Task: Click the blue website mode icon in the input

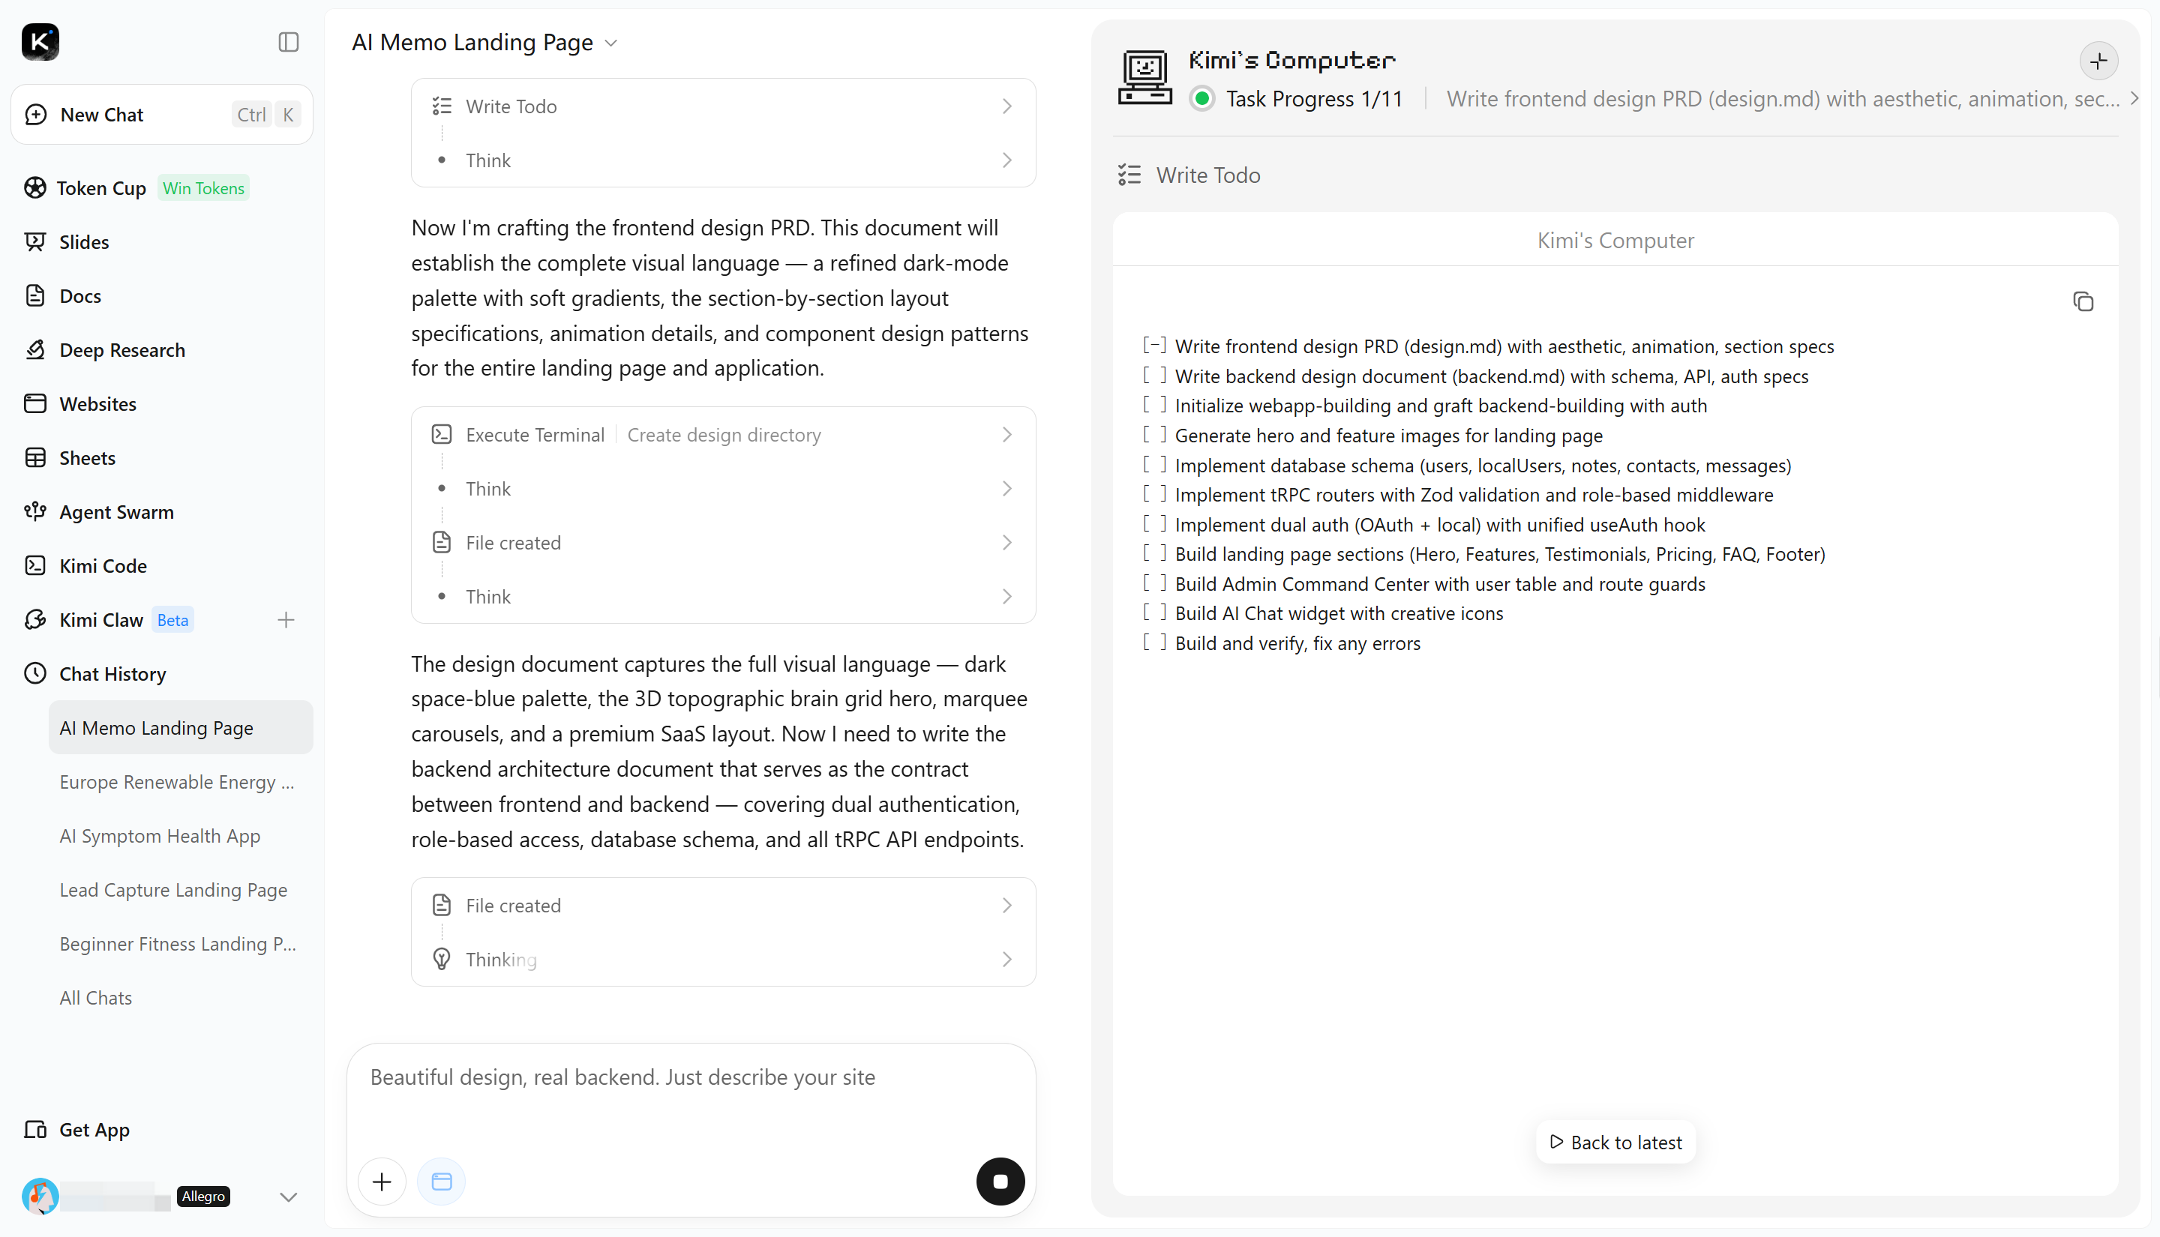Action: pos(441,1181)
